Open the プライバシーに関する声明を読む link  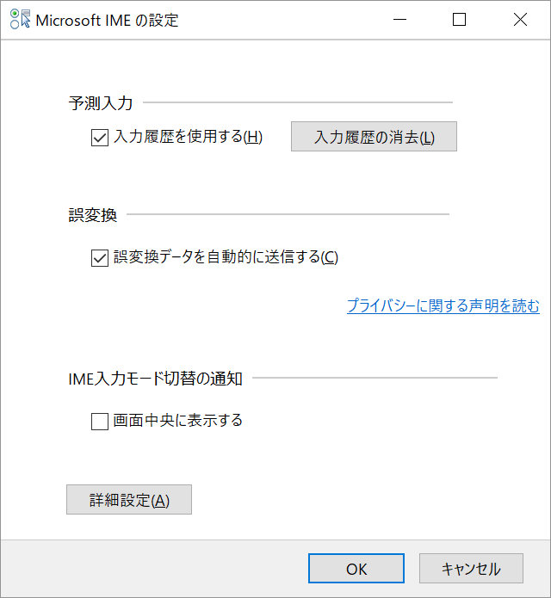[443, 305]
